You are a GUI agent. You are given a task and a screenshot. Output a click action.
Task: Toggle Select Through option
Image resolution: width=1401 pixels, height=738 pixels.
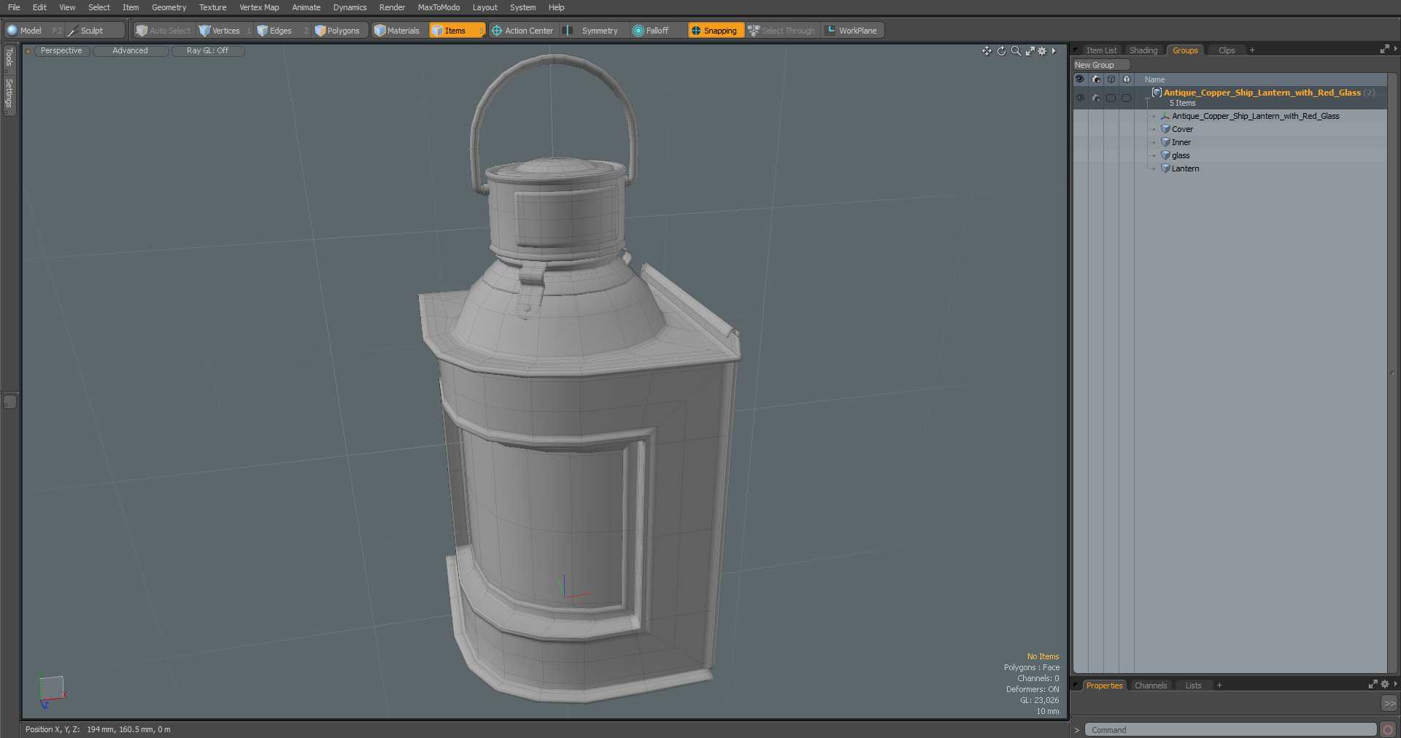(x=781, y=31)
